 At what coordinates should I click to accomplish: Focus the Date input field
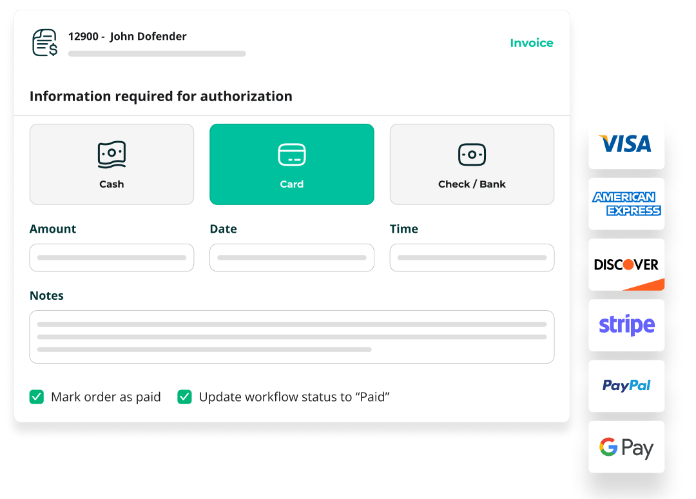click(291, 257)
